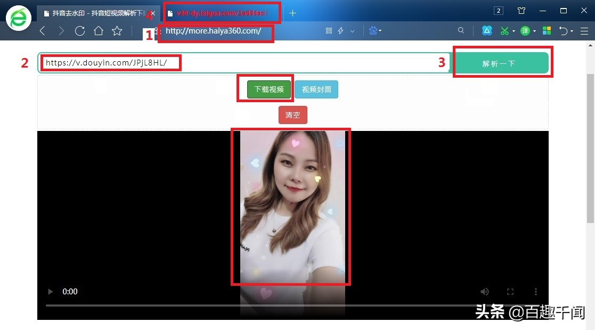Open the extensions grid icon

[x=547, y=30]
